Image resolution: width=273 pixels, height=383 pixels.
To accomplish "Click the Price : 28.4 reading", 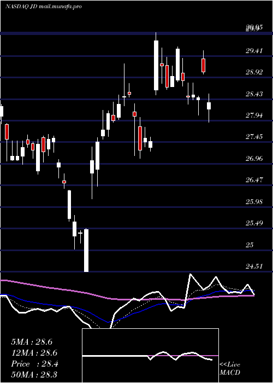I will [x=34, y=364].
